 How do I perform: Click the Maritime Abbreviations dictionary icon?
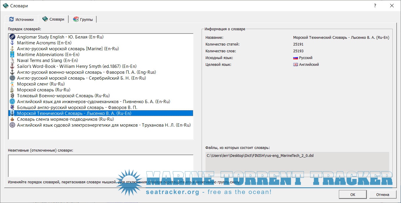12,55
